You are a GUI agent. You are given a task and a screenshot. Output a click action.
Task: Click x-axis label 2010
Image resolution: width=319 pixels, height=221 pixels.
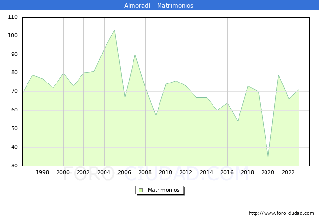pyautogui.click(x=165, y=172)
